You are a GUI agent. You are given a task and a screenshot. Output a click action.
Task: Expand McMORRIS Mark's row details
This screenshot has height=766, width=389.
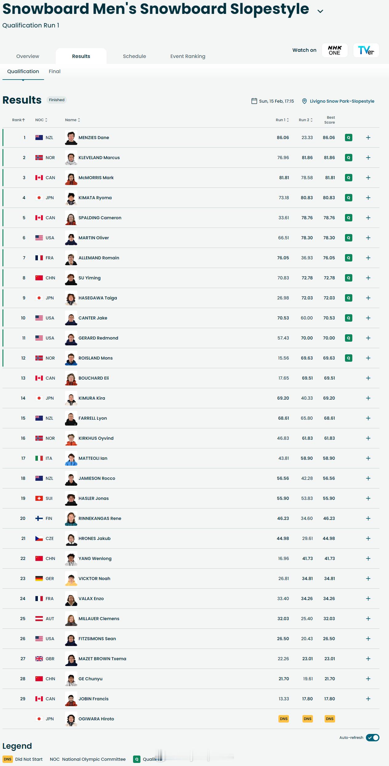coord(368,178)
